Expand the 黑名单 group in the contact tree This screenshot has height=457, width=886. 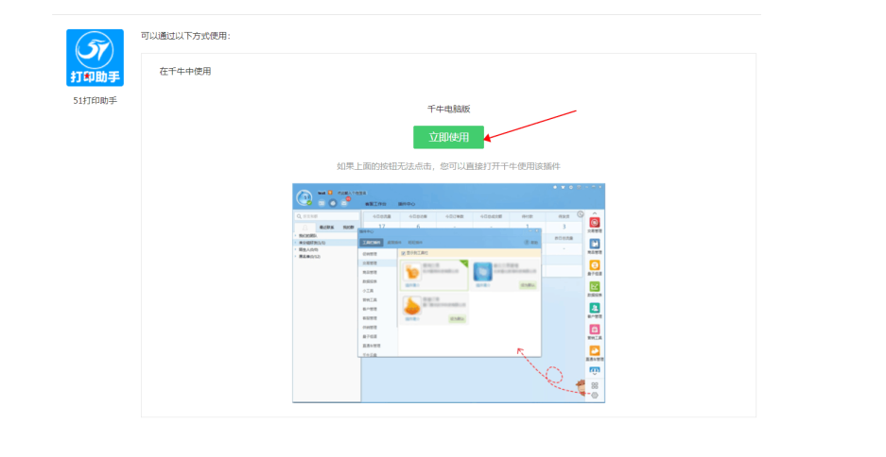coord(308,255)
